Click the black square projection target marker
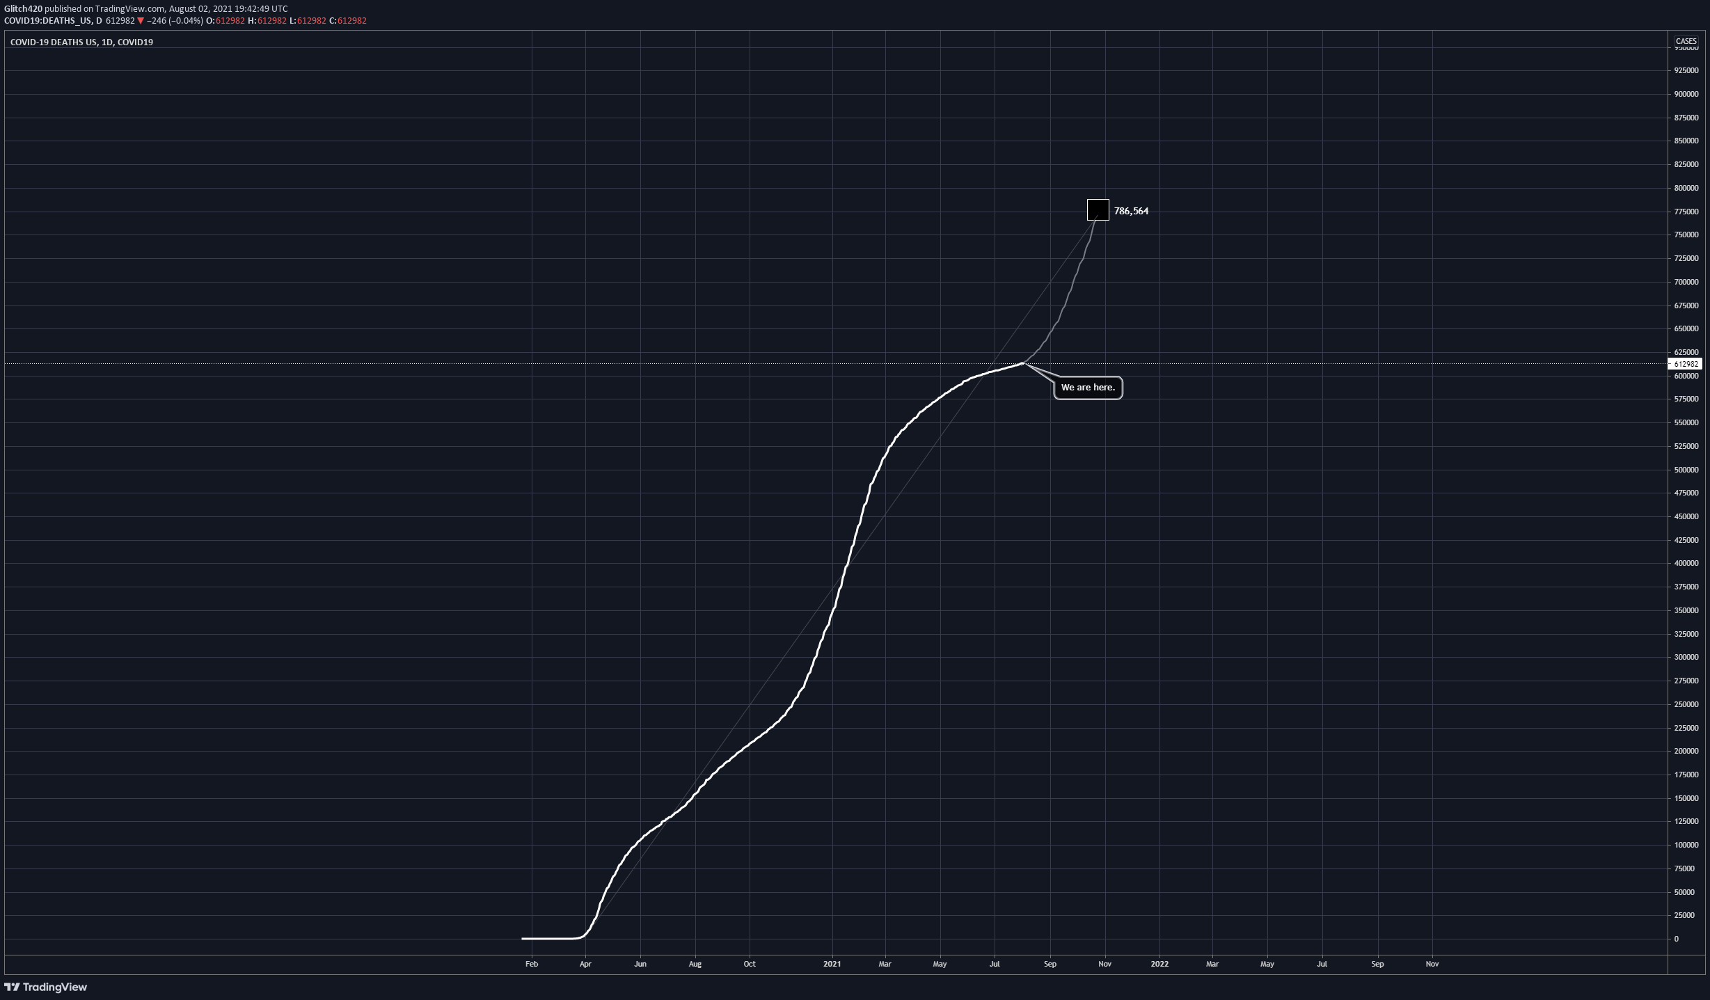Viewport: 1710px width, 1000px height. point(1098,209)
